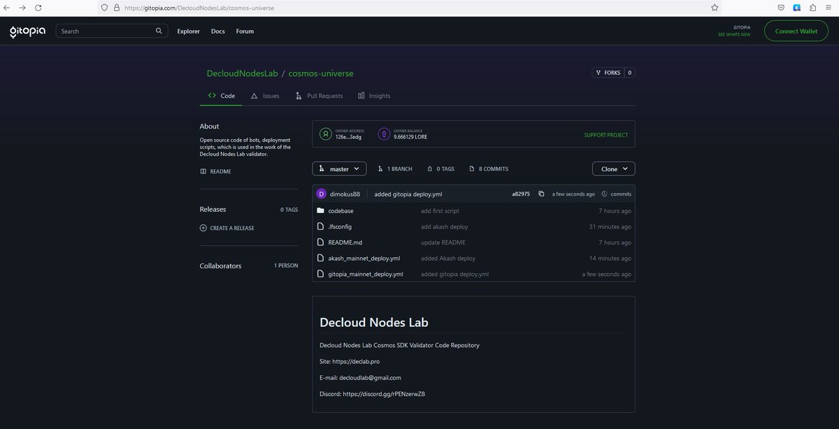Image resolution: width=839 pixels, height=429 pixels.
Task: Open the browser hamburger menu
Action: 829,7
